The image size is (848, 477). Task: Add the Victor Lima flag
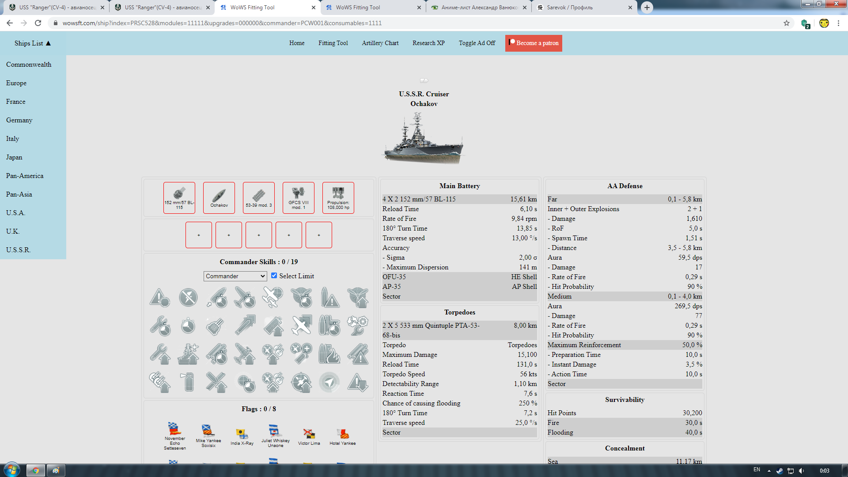pyautogui.click(x=309, y=436)
